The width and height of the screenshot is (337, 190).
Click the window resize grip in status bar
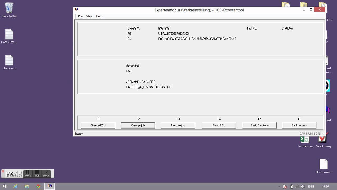pos(323,134)
